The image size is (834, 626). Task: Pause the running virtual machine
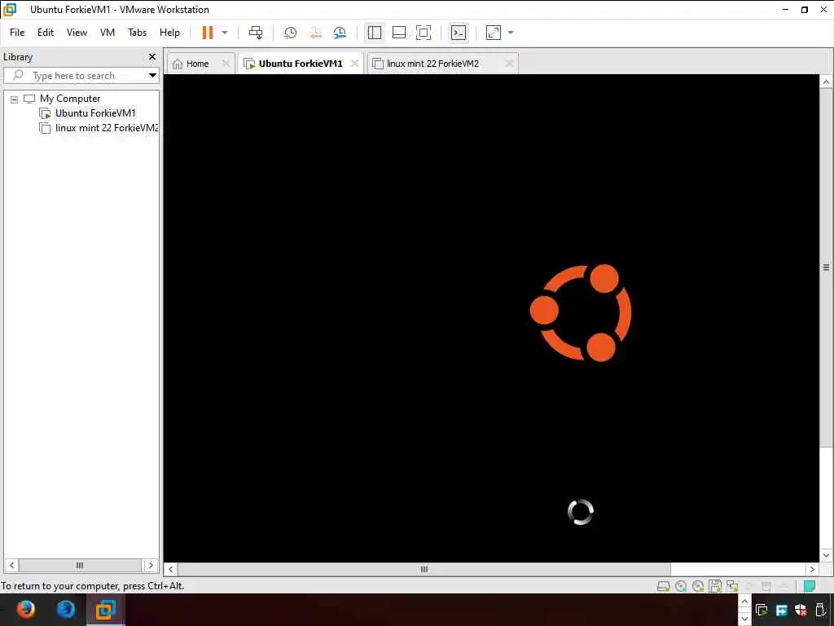click(x=208, y=33)
